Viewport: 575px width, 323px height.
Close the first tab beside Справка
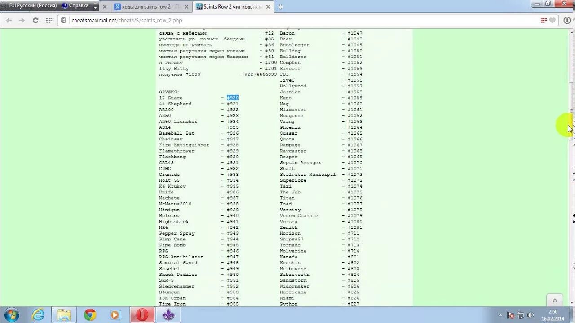tap(105, 7)
